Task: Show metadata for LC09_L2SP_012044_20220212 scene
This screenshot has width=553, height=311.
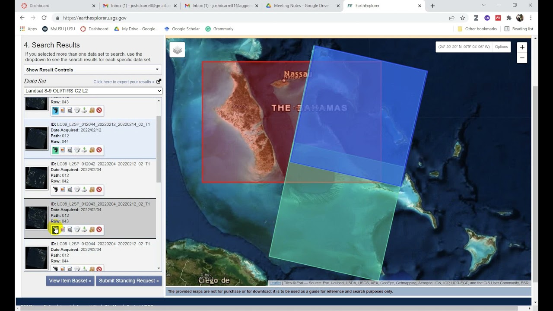Action: coord(77,150)
